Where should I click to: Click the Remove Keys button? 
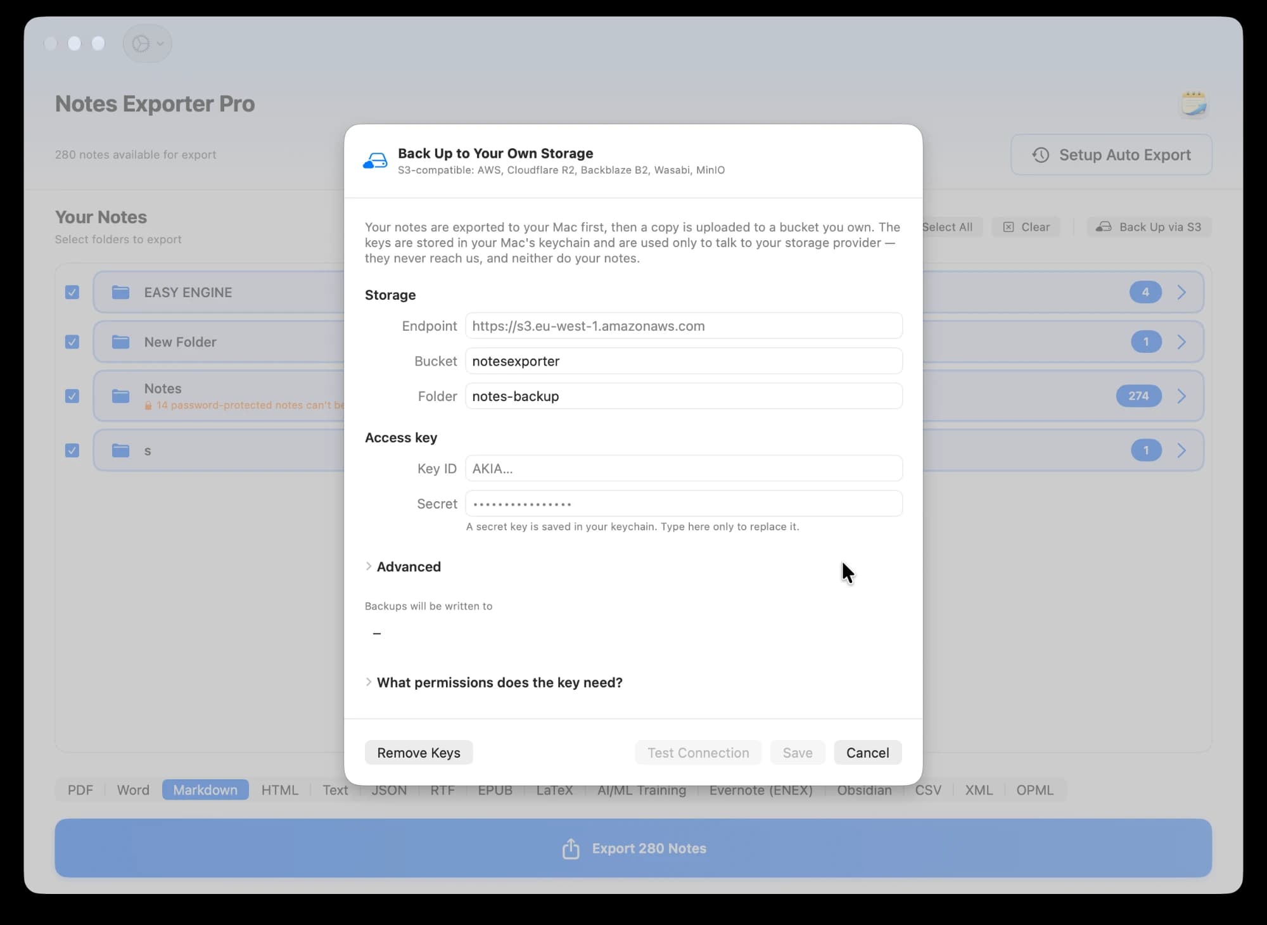(419, 753)
